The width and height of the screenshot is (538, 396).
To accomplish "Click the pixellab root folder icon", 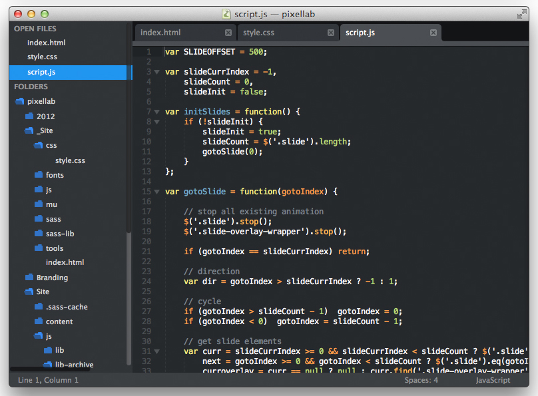I will [19, 101].
